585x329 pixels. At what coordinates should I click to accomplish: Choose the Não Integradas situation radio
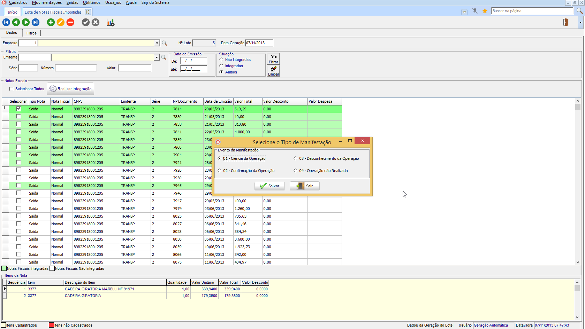[x=221, y=60]
